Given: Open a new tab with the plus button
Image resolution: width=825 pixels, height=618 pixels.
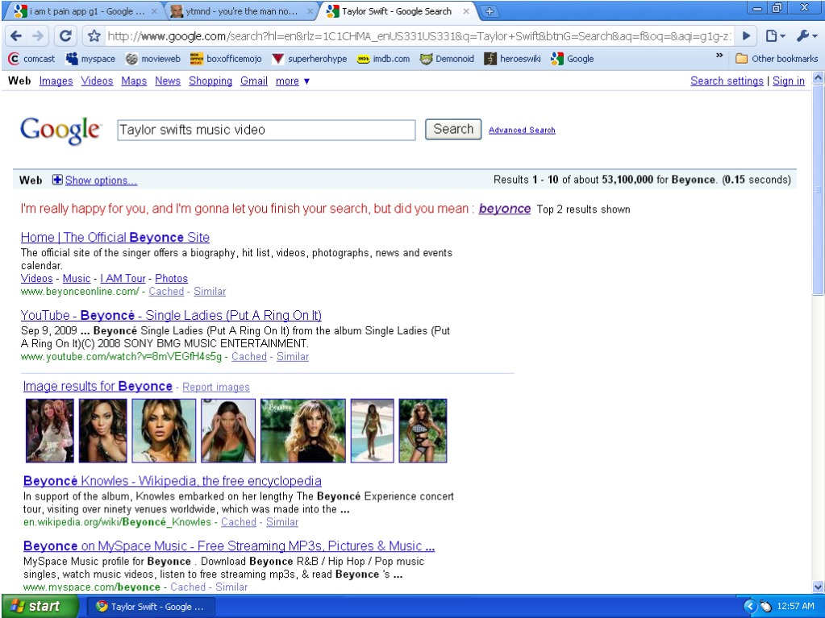Looking at the screenshot, I should (489, 11).
